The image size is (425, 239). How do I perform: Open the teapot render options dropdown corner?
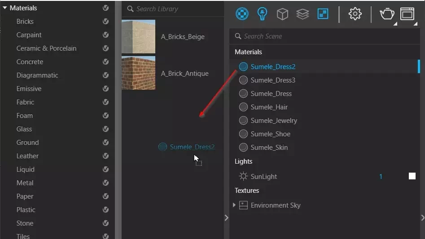[x=395, y=24]
